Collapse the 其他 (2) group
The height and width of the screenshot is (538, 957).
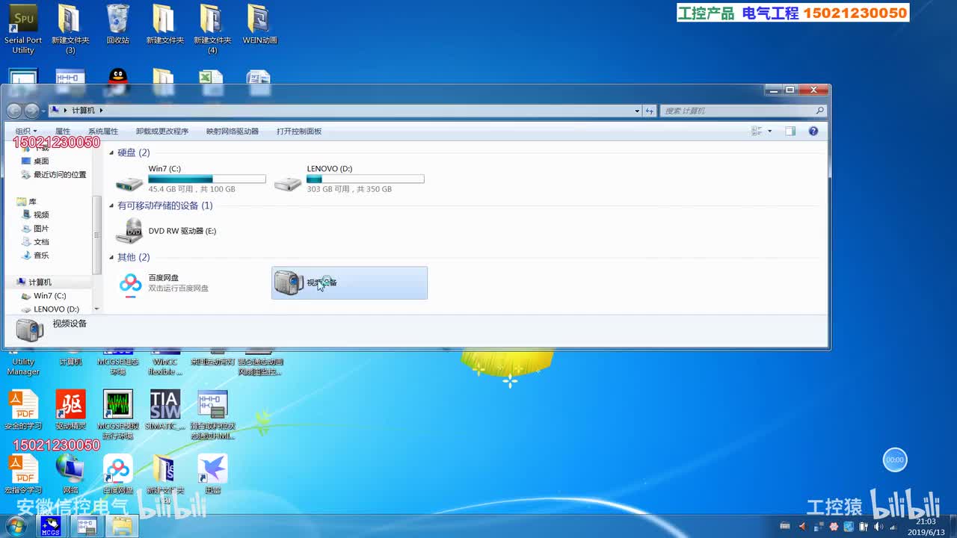[x=112, y=258]
